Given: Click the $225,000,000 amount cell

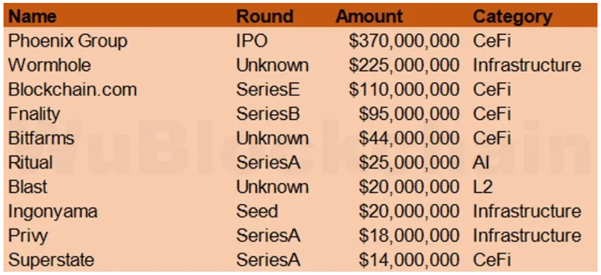Looking at the screenshot, I should pos(404,65).
